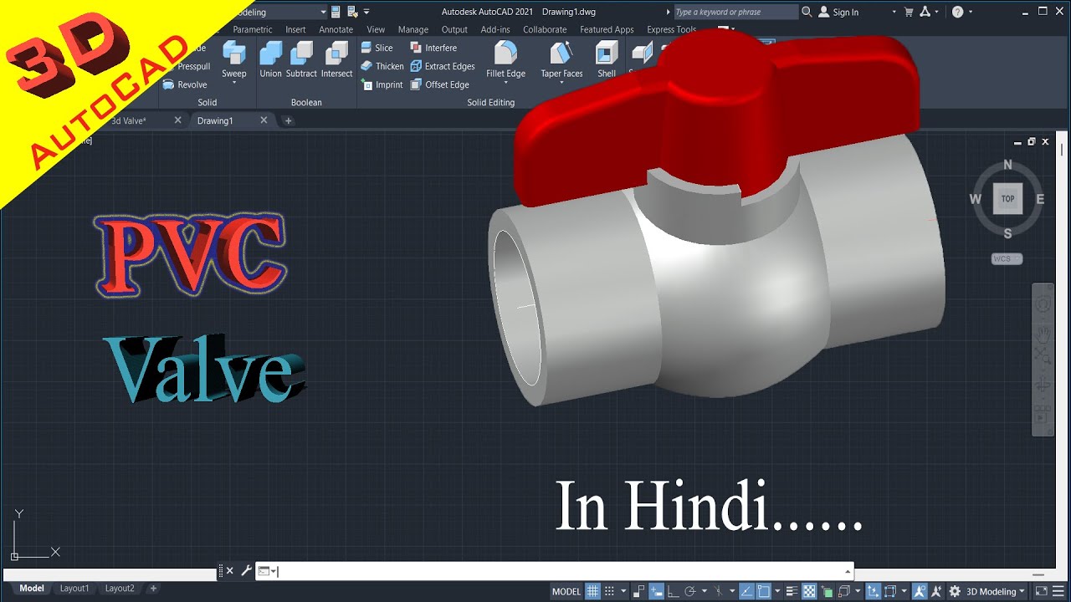This screenshot has width=1071, height=602.
Task: Expand Taper Faces dropdown arrow
Action: click(x=561, y=83)
